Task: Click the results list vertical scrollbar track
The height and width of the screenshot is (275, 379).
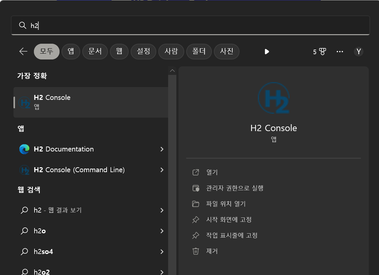Action: click(172, 175)
